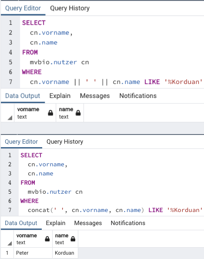Click lock icon on upper vorname column

click(x=50, y=113)
